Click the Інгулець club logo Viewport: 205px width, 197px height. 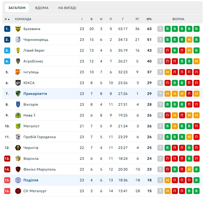tap(18, 72)
